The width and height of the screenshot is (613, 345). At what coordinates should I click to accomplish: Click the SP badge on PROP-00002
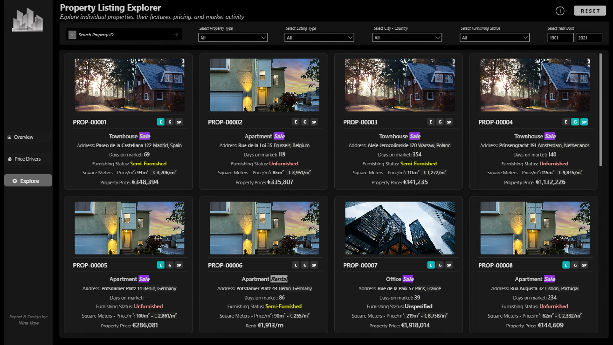pyautogui.click(x=314, y=122)
